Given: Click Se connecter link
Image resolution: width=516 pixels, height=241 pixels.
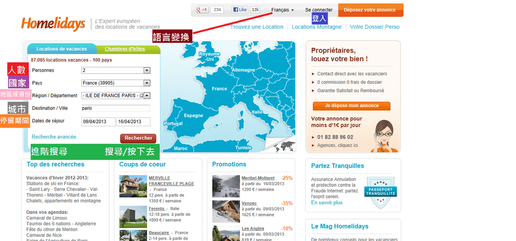Looking at the screenshot, I should pyautogui.click(x=318, y=10).
